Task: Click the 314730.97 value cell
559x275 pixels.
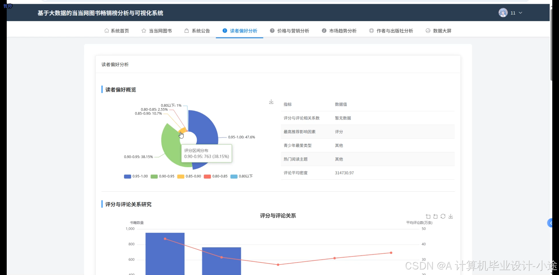Action: coord(344,173)
